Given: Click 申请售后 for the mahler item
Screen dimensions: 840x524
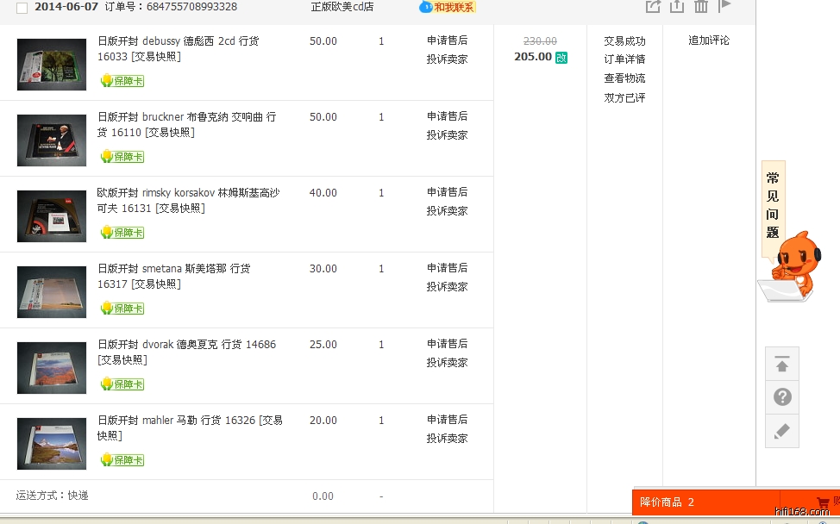Looking at the screenshot, I should (x=447, y=420).
